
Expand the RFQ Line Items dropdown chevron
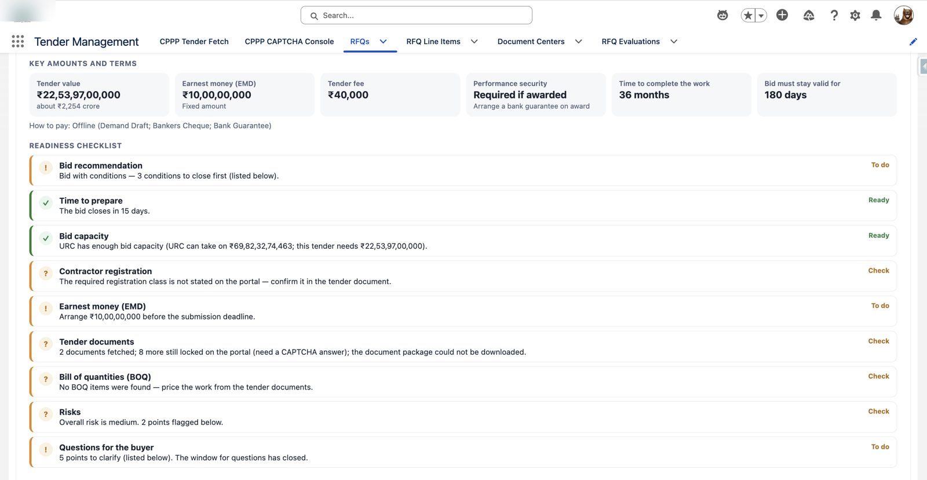click(474, 41)
